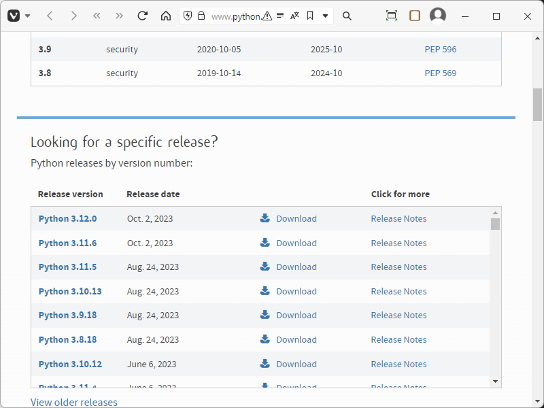This screenshot has height=408, width=544.
Task: View Release Notes for Python 3.11.6
Action: click(399, 243)
